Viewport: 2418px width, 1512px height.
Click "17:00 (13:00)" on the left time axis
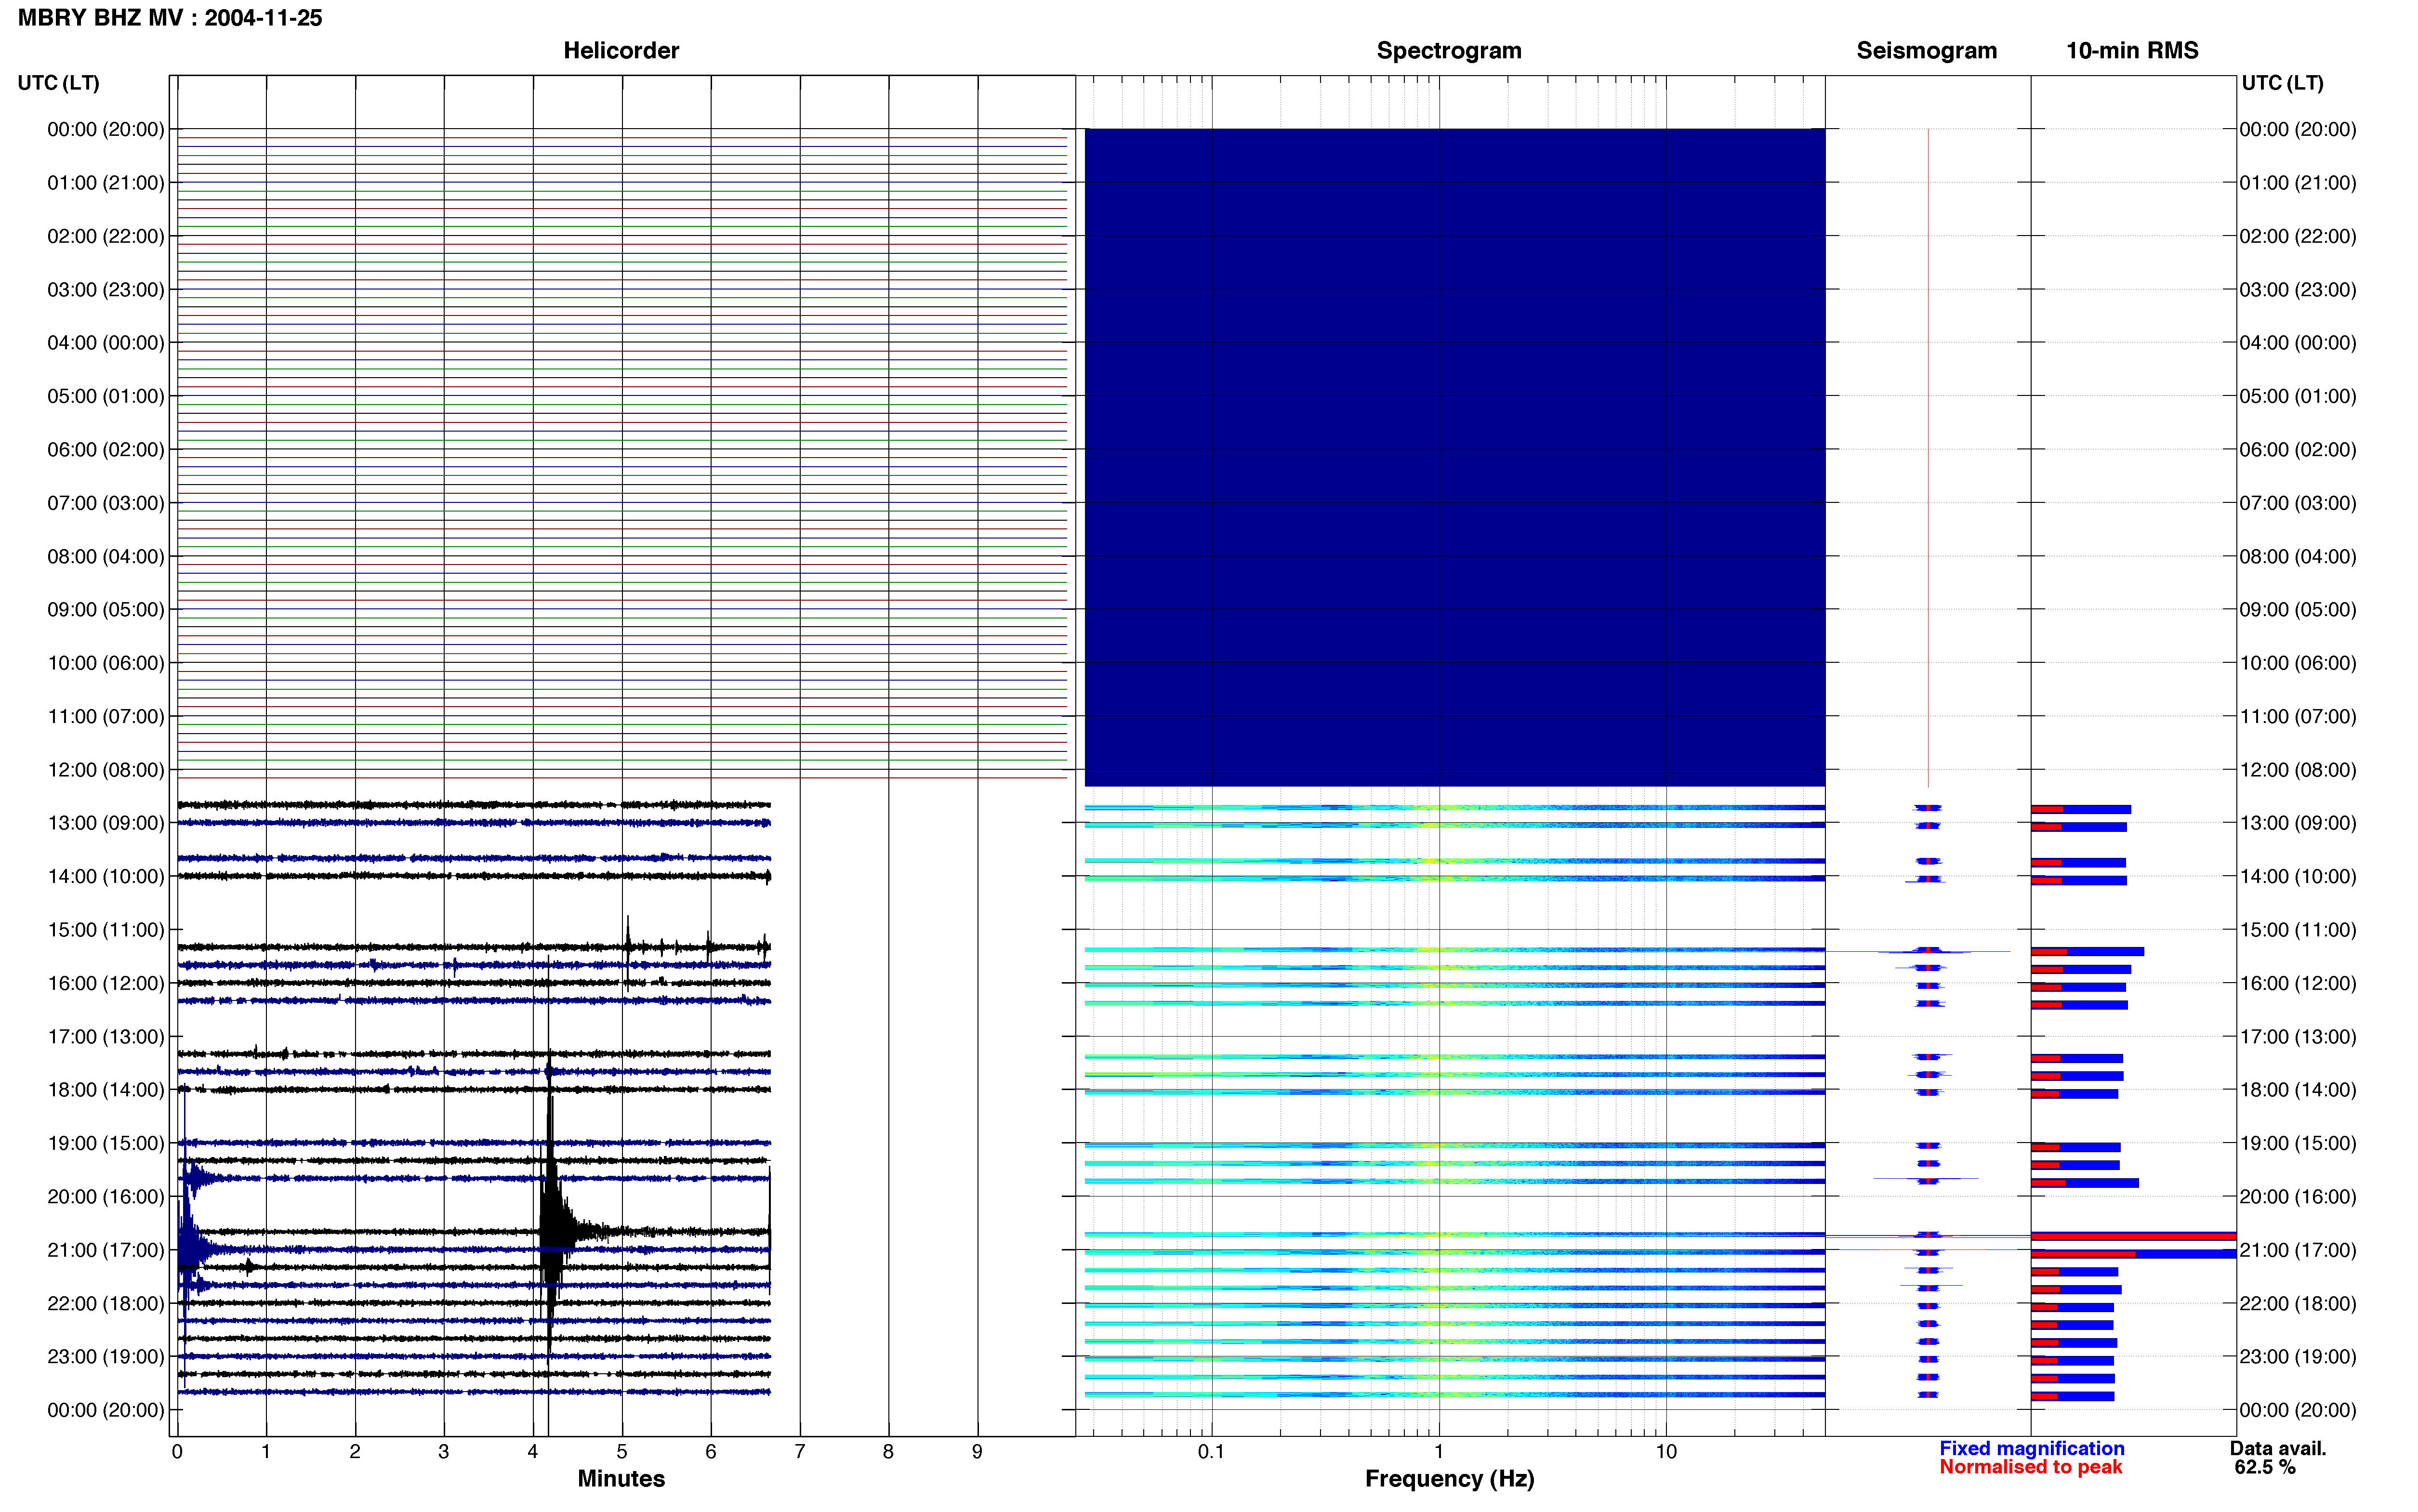[106, 1037]
